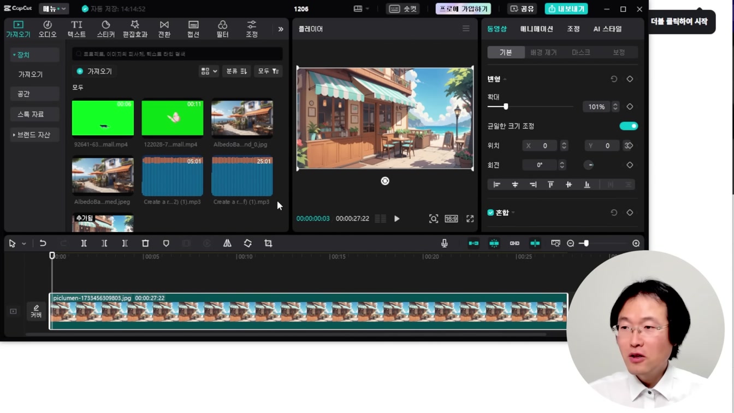734x413 pixels.
Task: Select the Split tool in the timeline toolbar
Action: 84,243
